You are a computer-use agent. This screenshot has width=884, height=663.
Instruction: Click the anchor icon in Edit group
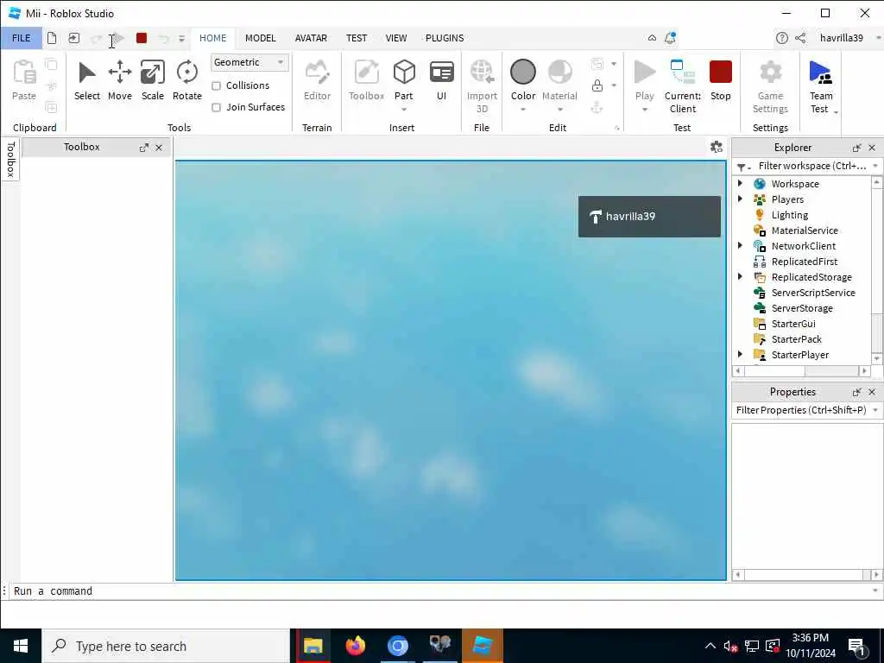click(x=597, y=107)
